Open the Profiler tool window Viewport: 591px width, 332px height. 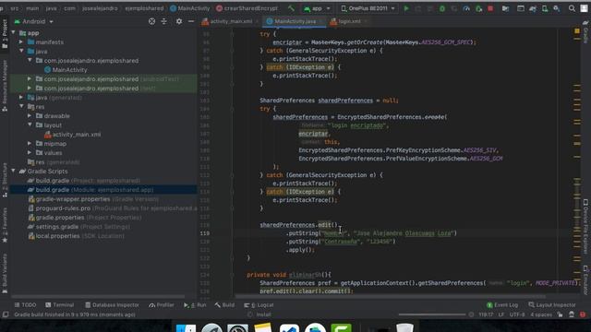point(162,305)
